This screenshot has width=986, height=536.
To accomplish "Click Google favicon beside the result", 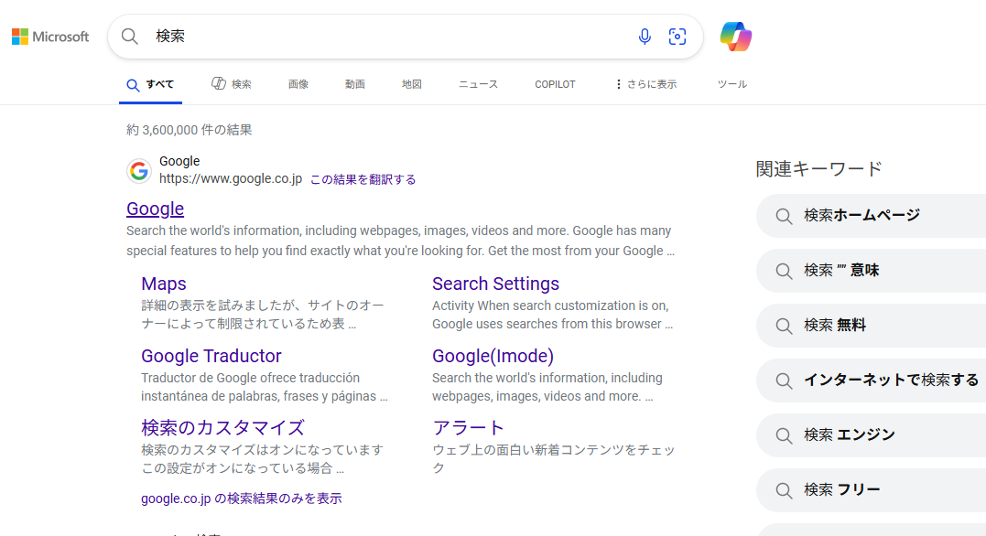I will [x=139, y=170].
